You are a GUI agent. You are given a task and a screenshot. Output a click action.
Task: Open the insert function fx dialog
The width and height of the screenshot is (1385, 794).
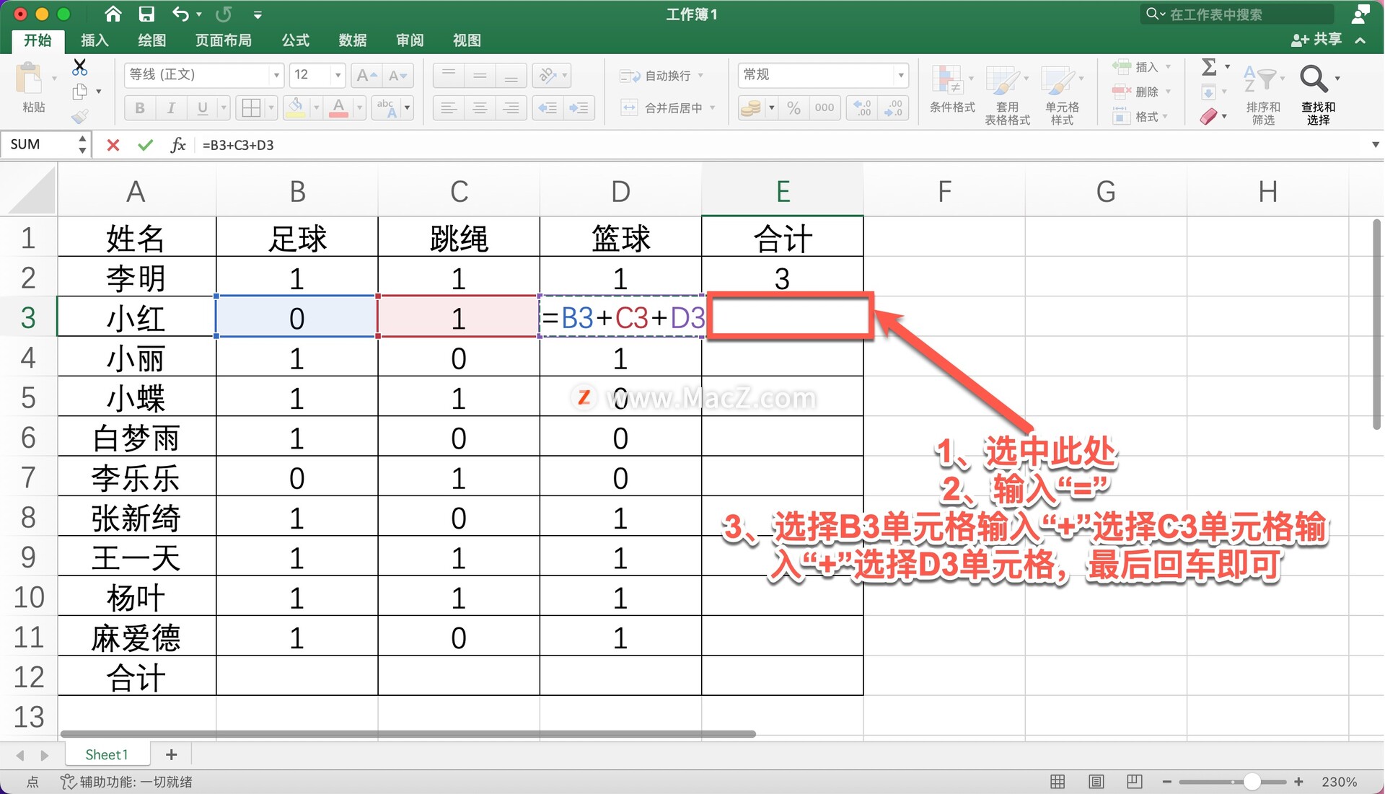coord(177,145)
